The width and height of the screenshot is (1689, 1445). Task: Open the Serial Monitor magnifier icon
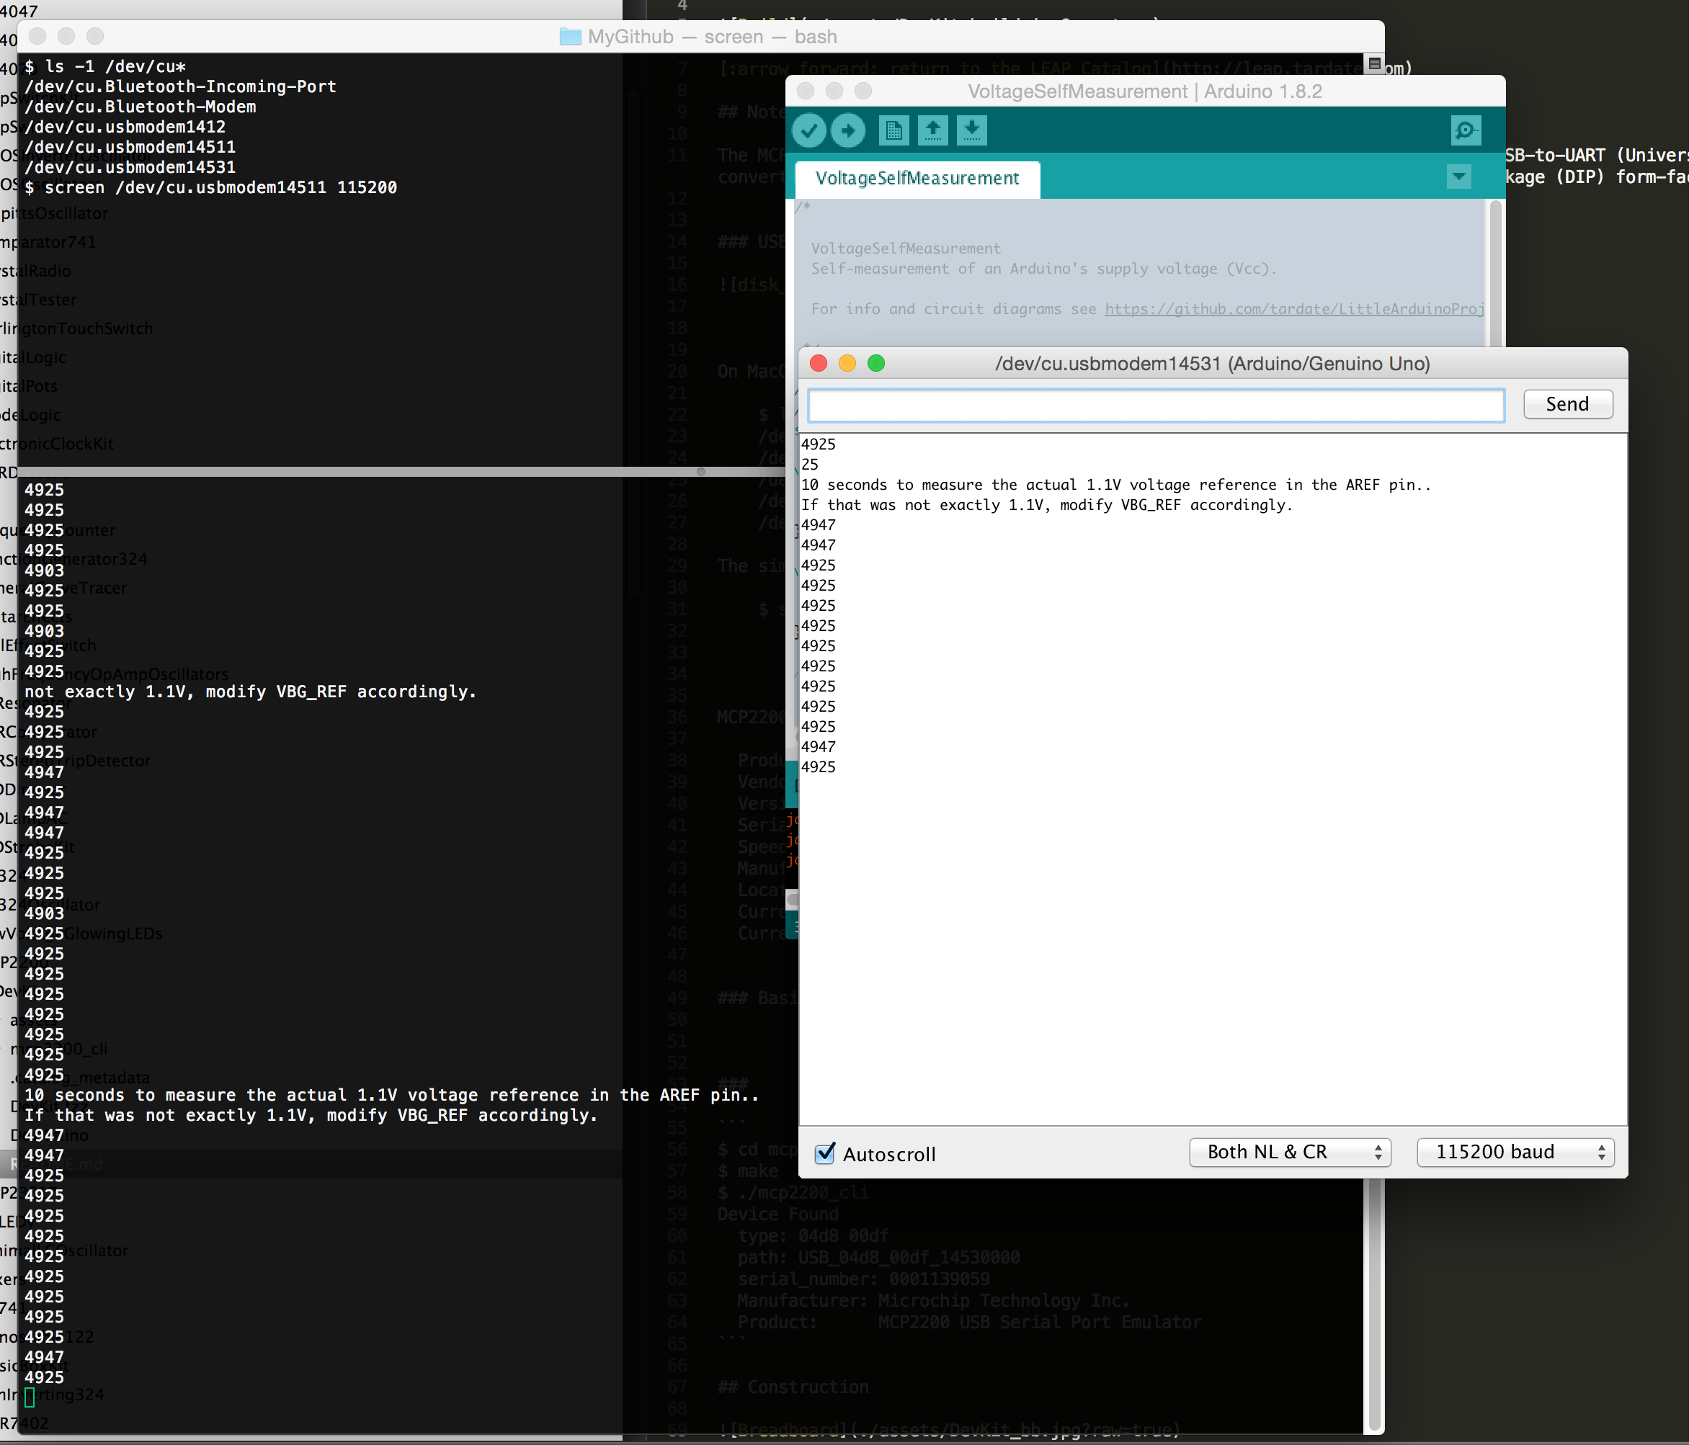pyautogui.click(x=1466, y=130)
